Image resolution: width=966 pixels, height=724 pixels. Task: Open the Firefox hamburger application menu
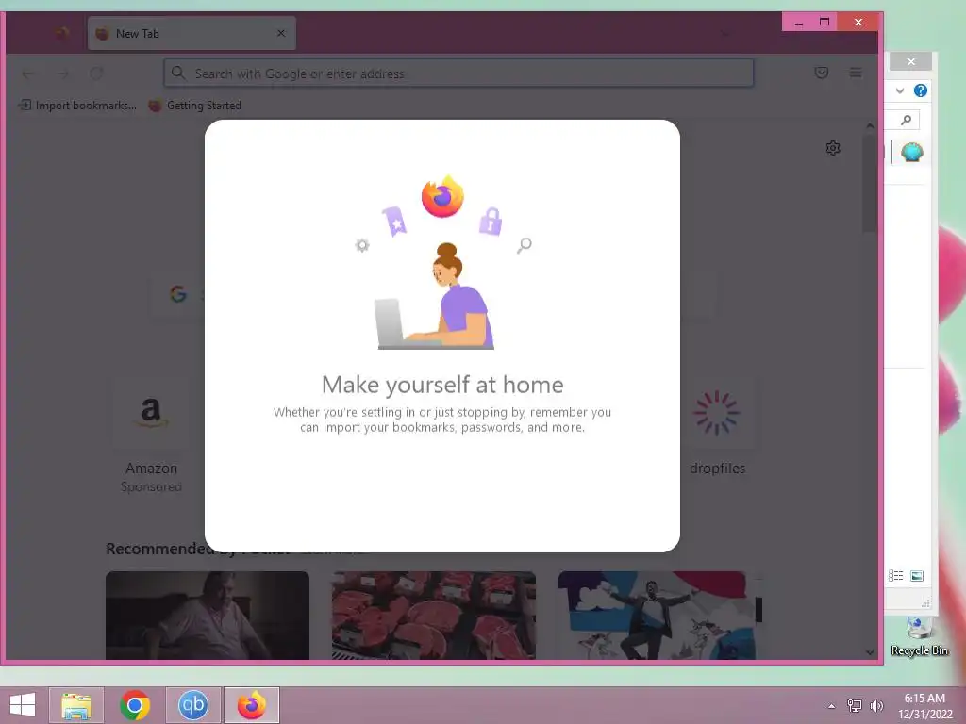(x=855, y=73)
